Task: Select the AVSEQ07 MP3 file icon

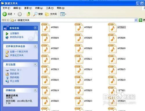Action: (46, 48)
